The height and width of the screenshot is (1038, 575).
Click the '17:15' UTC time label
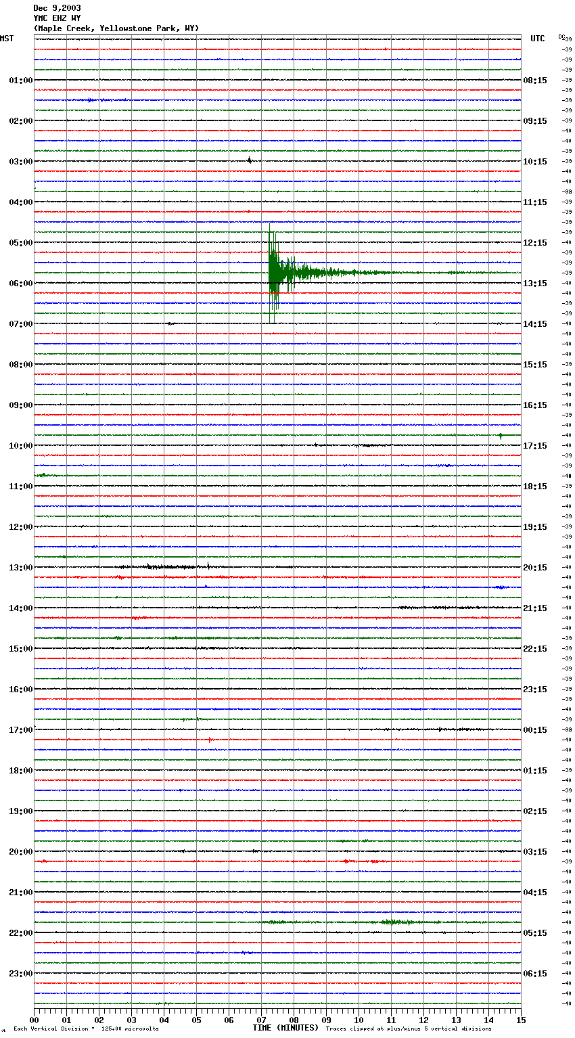tap(535, 446)
